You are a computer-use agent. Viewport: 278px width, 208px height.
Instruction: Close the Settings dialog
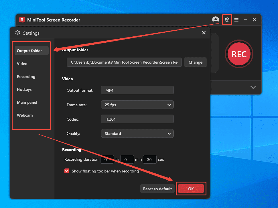(204, 33)
